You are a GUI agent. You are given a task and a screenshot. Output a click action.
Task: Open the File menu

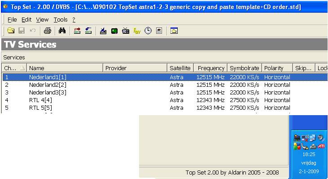coord(12,20)
